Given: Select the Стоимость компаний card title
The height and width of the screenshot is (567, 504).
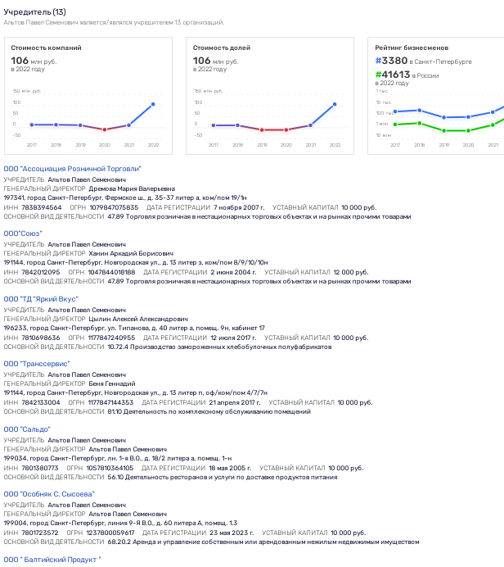Looking at the screenshot, I should (x=46, y=48).
